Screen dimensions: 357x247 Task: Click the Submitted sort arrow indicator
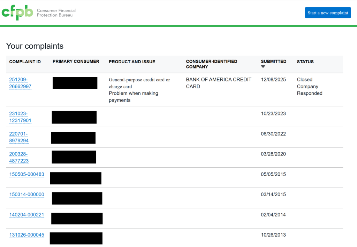[263, 67]
